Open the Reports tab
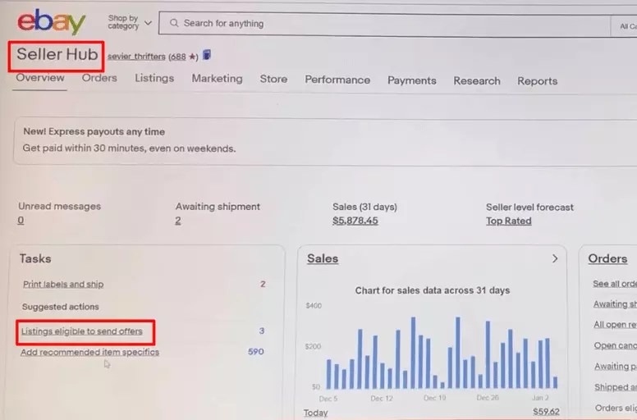Screen dimensions: 637x420 (x=537, y=81)
